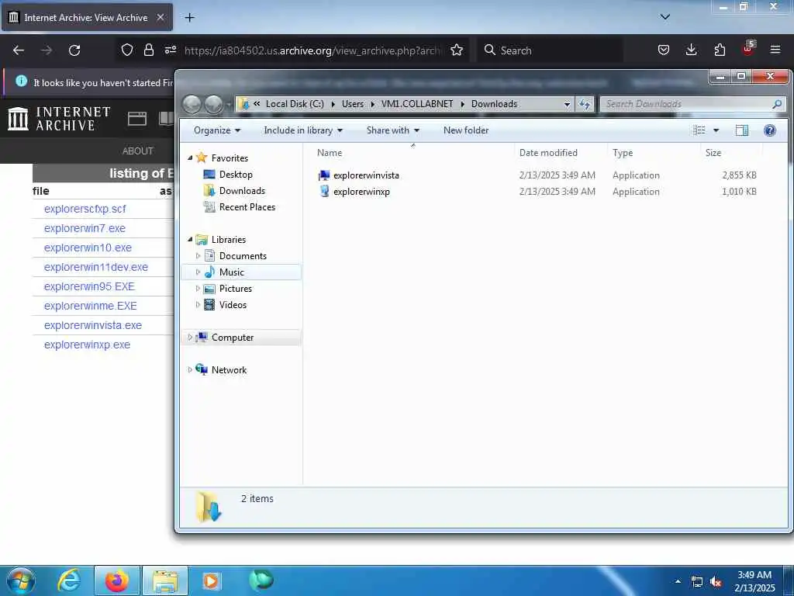Open the view options dropdown arrow
Screen dimensions: 794x596
(x=716, y=130)
